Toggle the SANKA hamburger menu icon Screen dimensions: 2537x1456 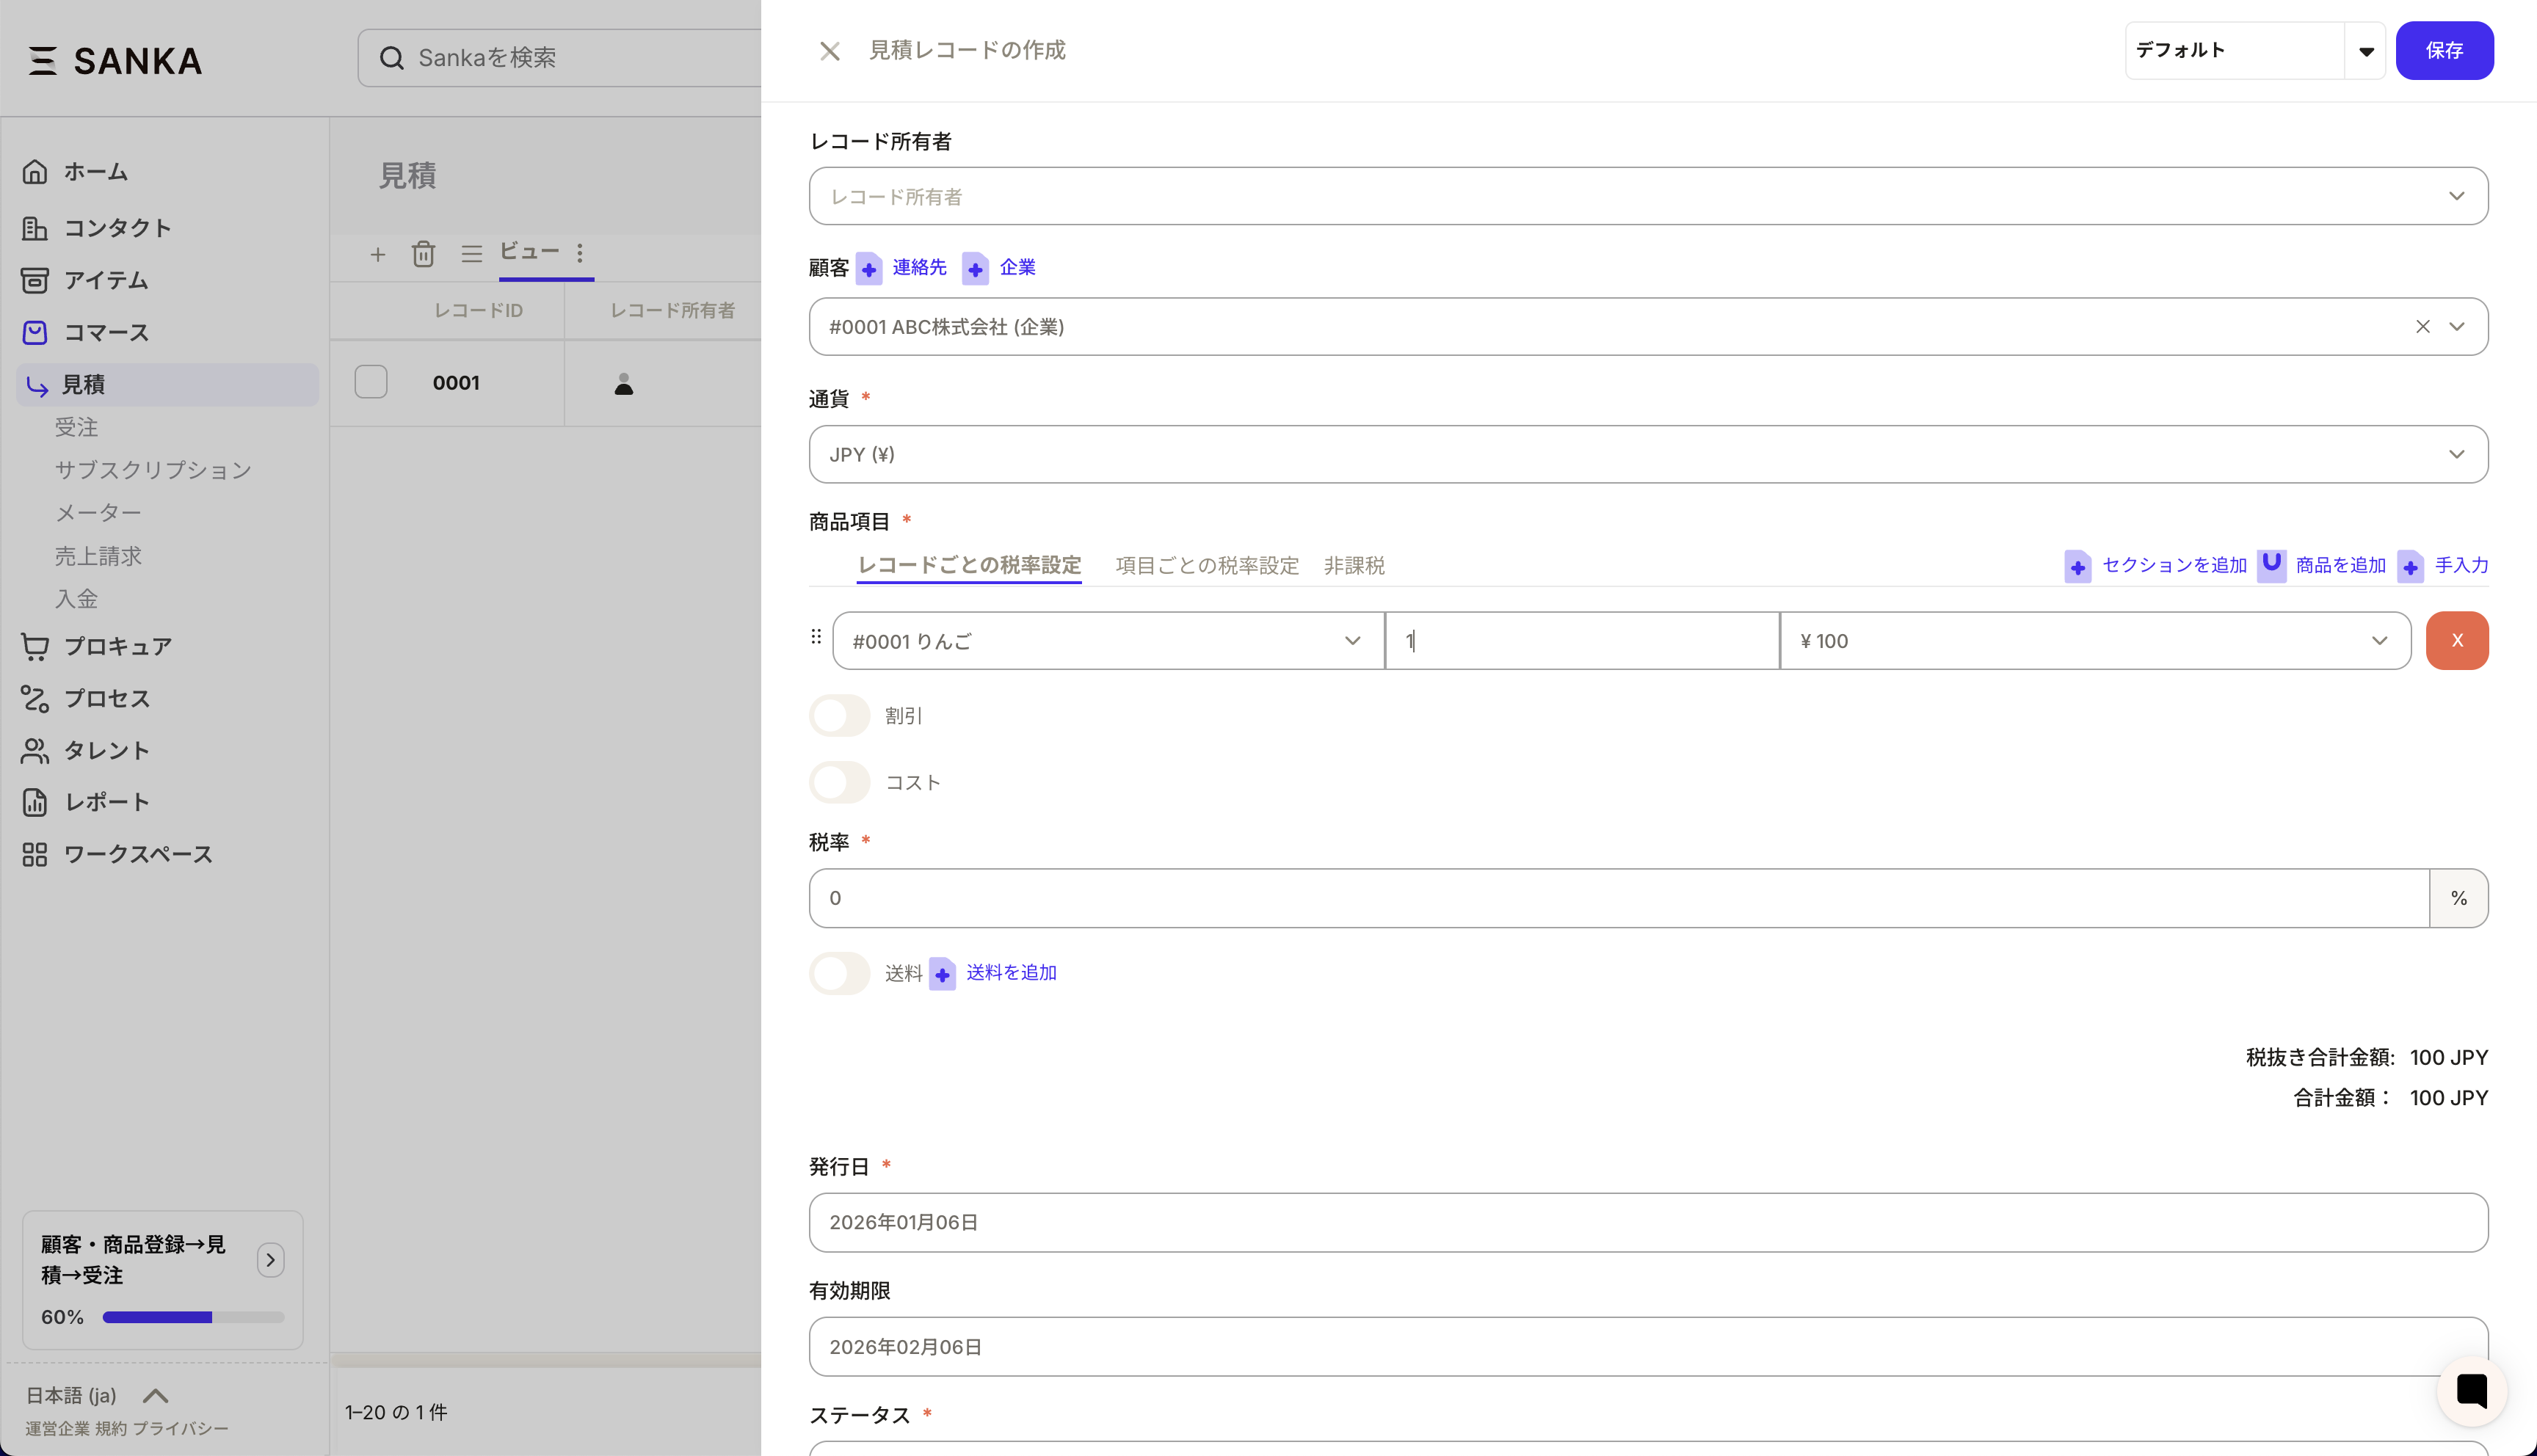pos(42,61)
